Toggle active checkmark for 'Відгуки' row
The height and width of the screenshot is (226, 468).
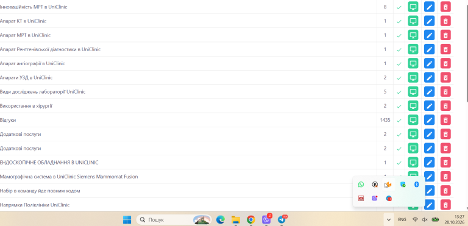(x=399, y=121)
